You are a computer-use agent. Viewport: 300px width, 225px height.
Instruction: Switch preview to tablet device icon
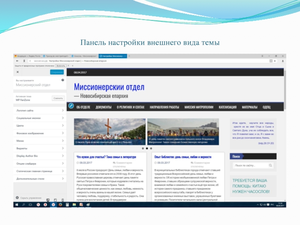(55, 200)
